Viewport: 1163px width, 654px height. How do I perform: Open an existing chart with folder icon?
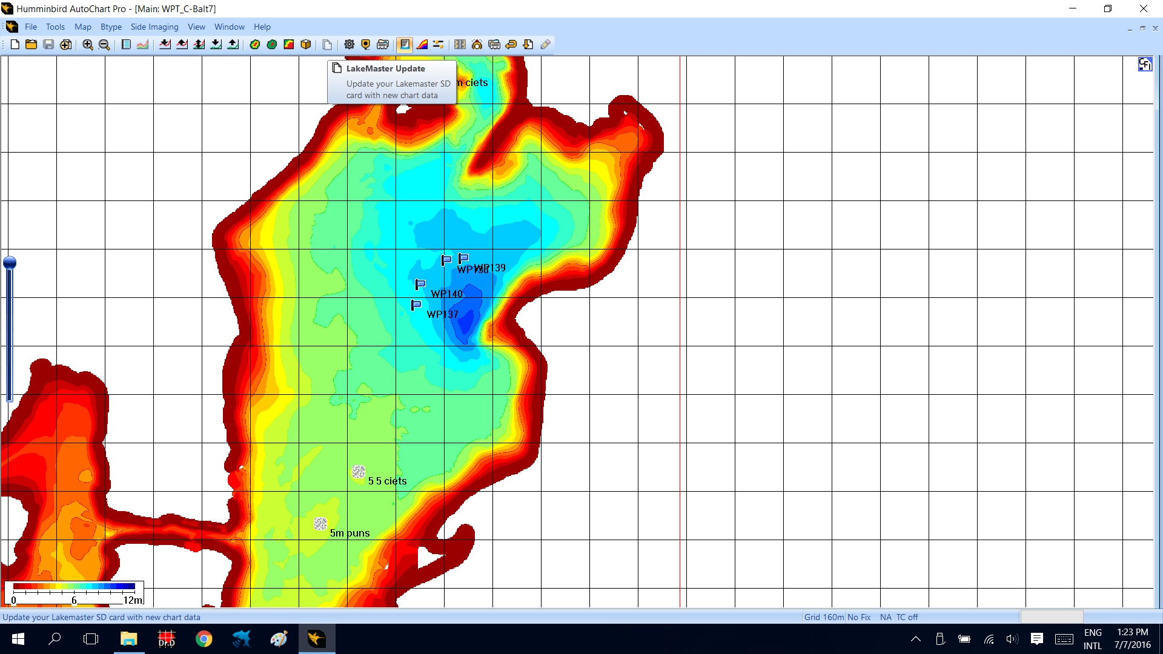31,44
